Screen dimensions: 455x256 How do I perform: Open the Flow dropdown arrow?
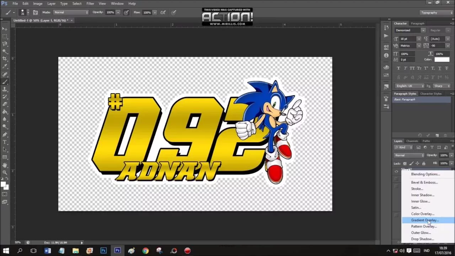click(155, 12)
